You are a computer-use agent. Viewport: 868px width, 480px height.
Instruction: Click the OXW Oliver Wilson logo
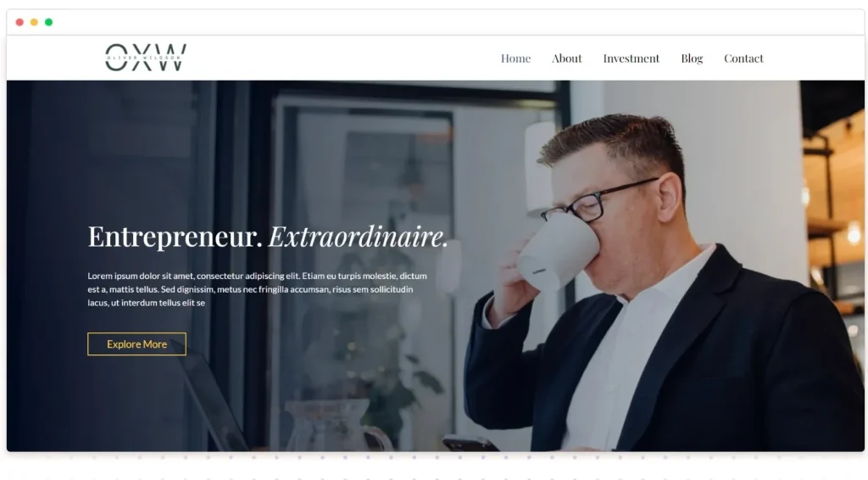tap(146, 58)
